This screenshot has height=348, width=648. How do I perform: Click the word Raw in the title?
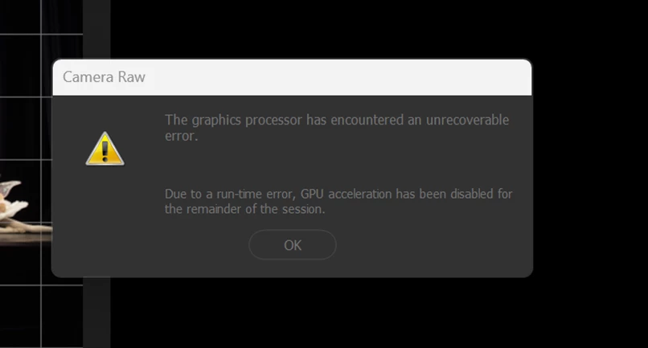coord(131,77)
